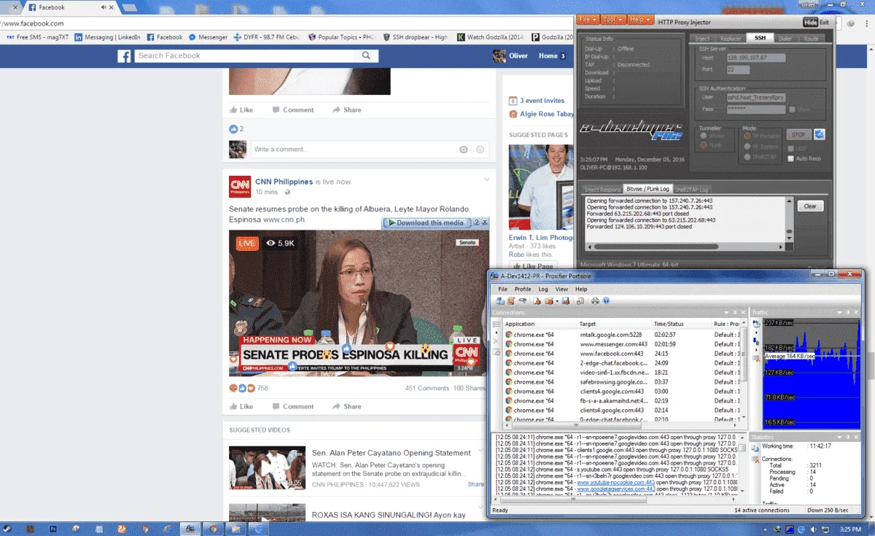Switch to the Inject tab

coord(702,38)
